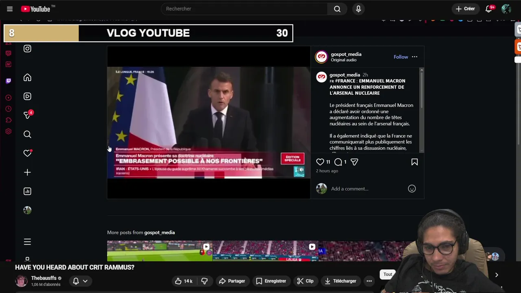Click the HAVE YOU HEARD ABOUT CRIT RAMMUS? title
Image resolution: width=521 pixels, height=293 pixels.
pos(74,267)
